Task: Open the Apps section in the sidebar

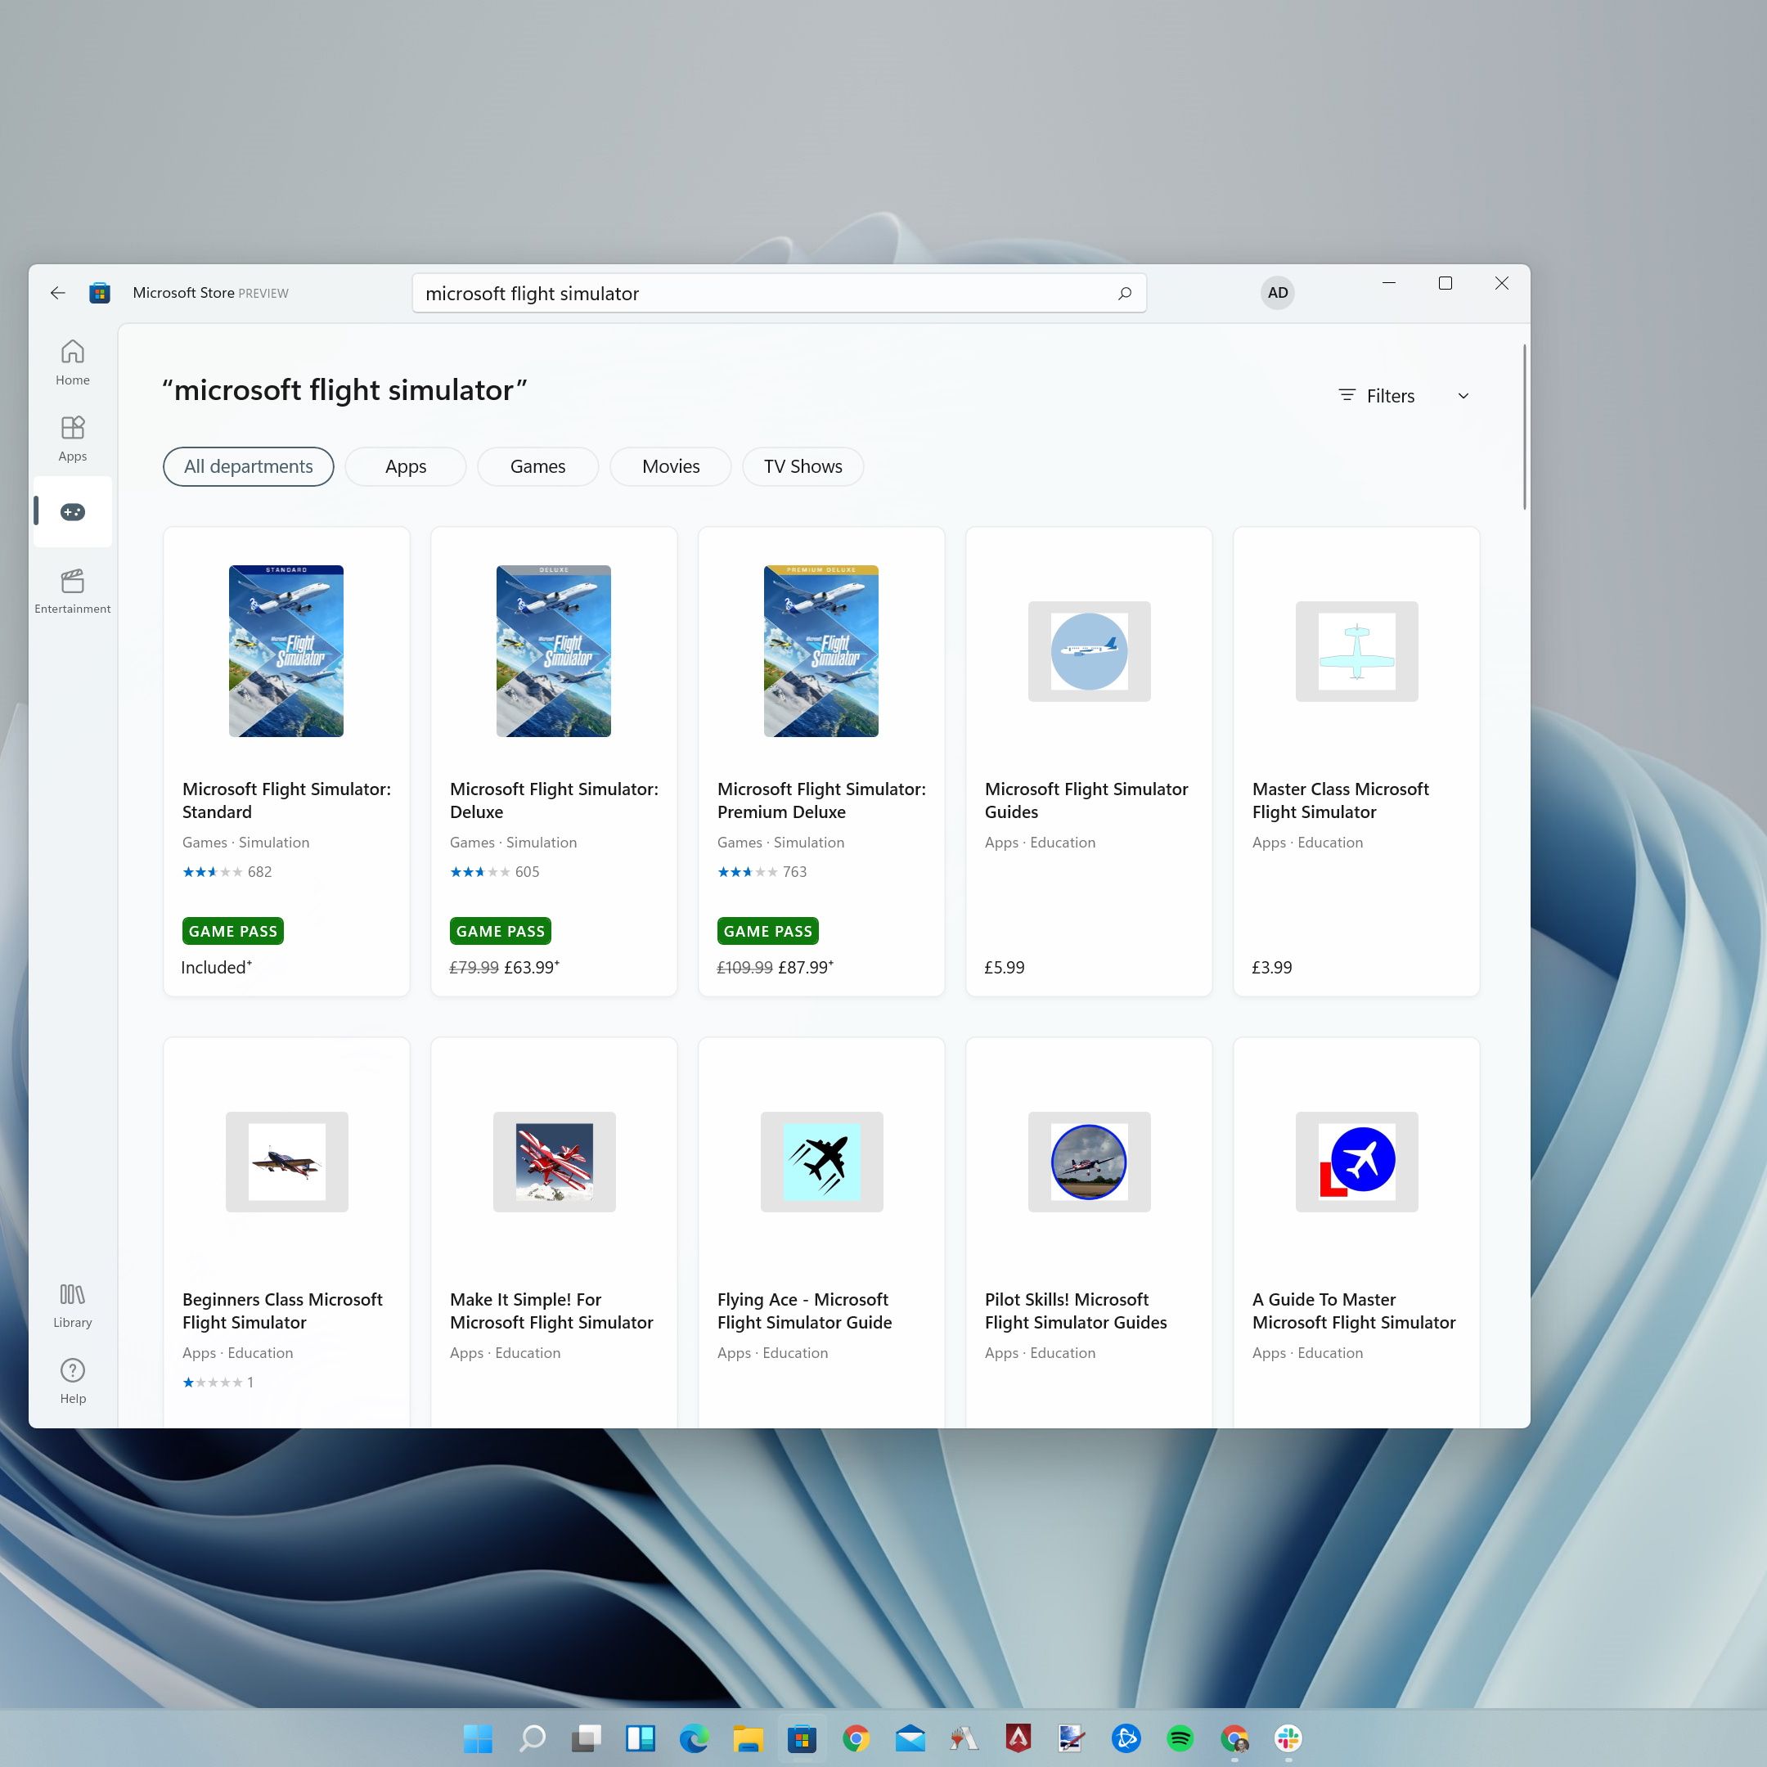Action: 72,438
